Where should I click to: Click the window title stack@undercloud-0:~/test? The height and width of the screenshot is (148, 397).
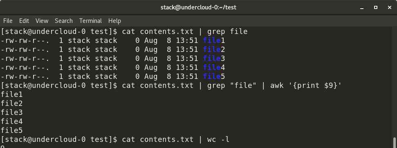[198, 7]
